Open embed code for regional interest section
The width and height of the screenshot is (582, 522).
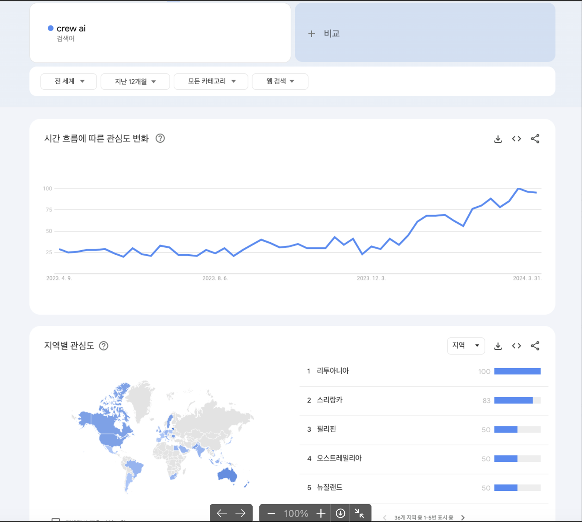pos(516,346)
